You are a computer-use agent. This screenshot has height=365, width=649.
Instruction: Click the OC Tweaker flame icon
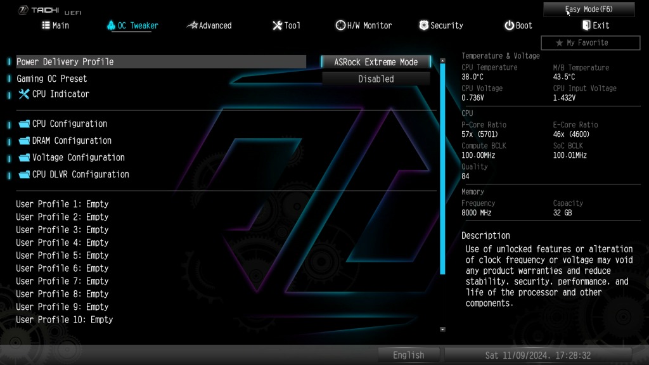(111, 25)
